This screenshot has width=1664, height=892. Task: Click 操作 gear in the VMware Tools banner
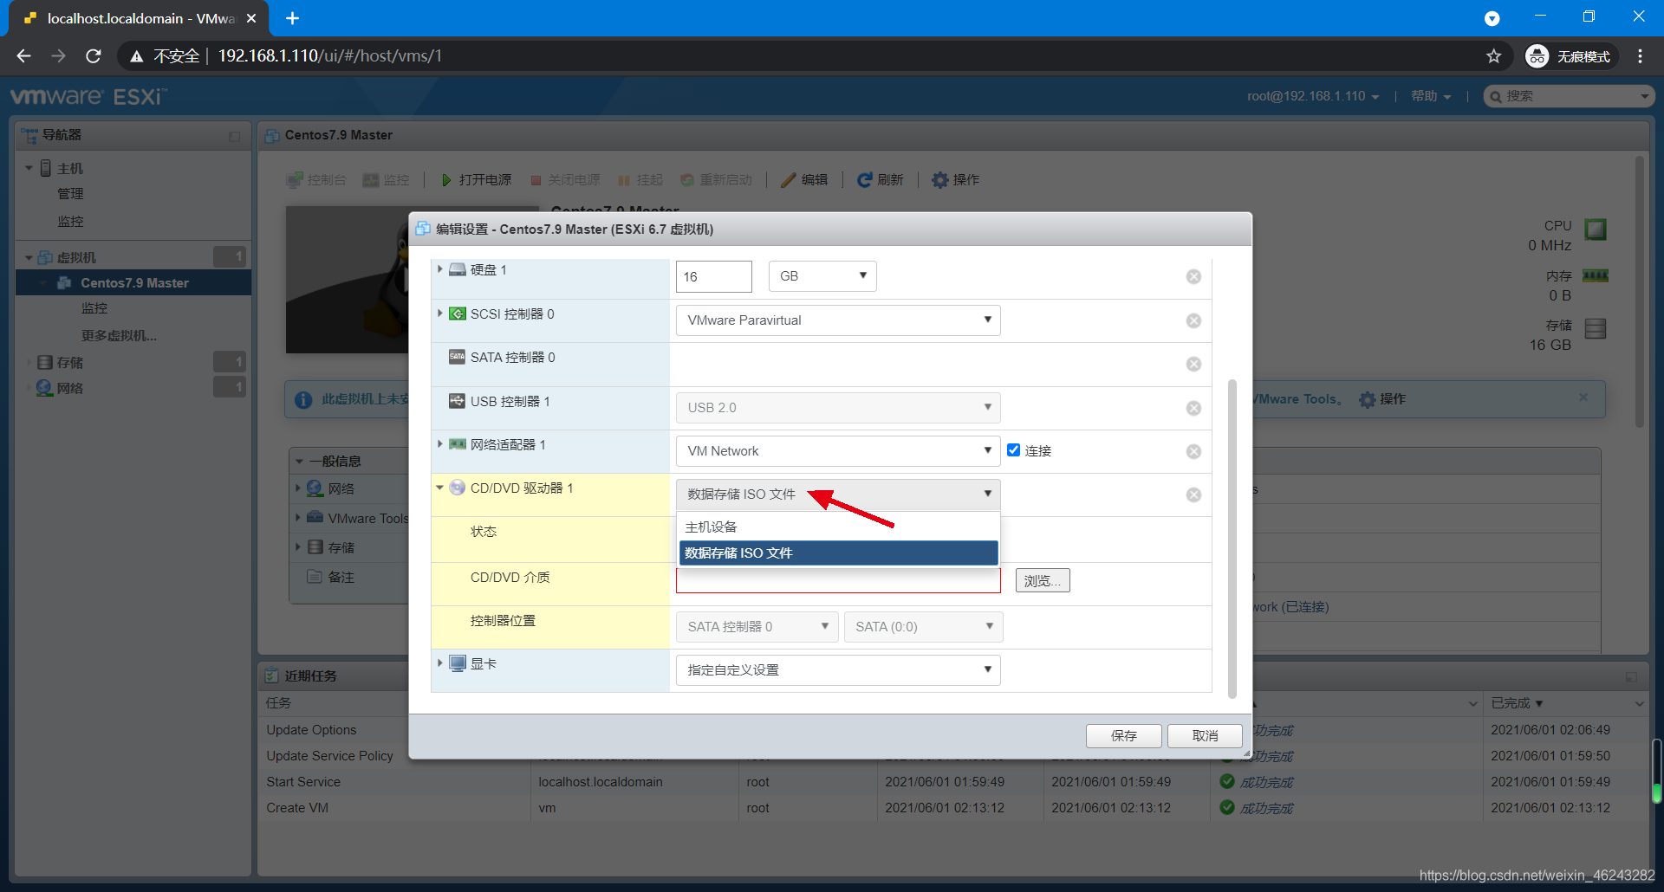(1382, 399)
